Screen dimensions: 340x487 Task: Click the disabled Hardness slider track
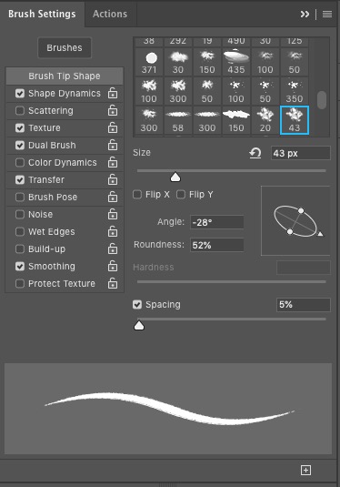pos(232,281)
